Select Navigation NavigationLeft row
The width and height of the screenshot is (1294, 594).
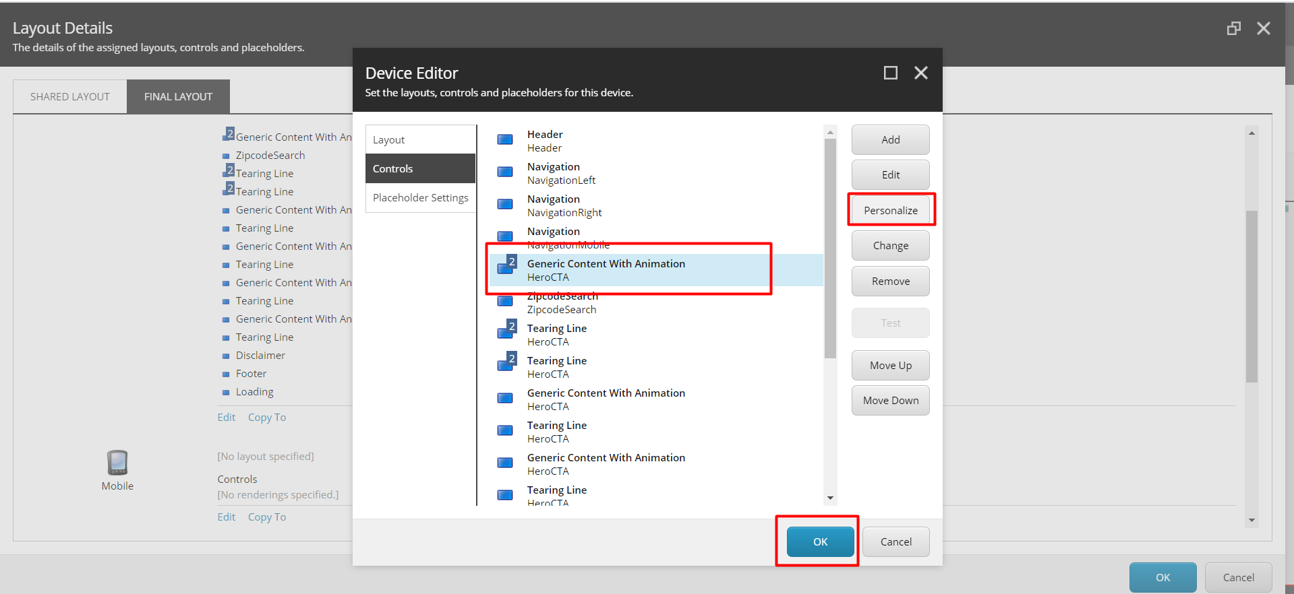coord(655,173)
